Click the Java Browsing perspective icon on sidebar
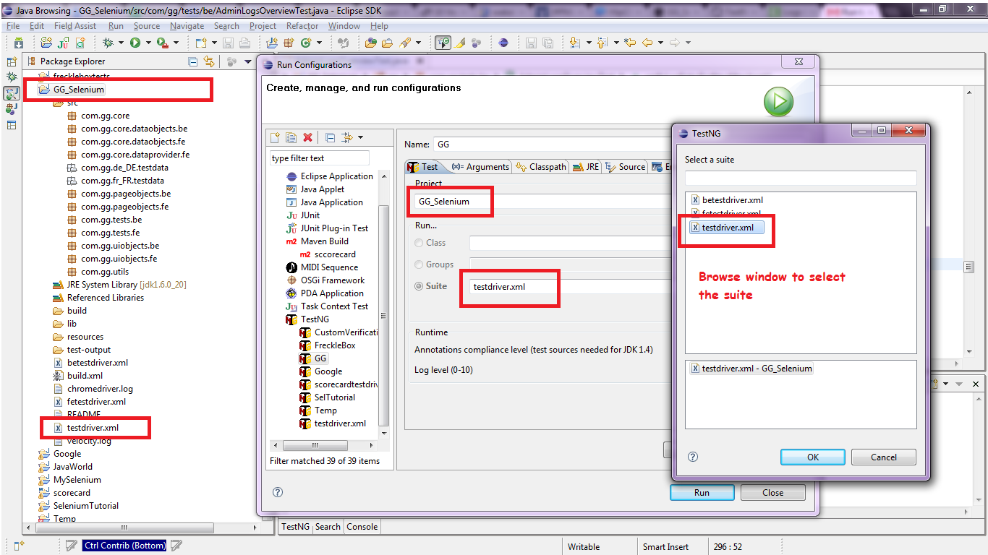Screen dimensions: 988x555 click(12, 93)
